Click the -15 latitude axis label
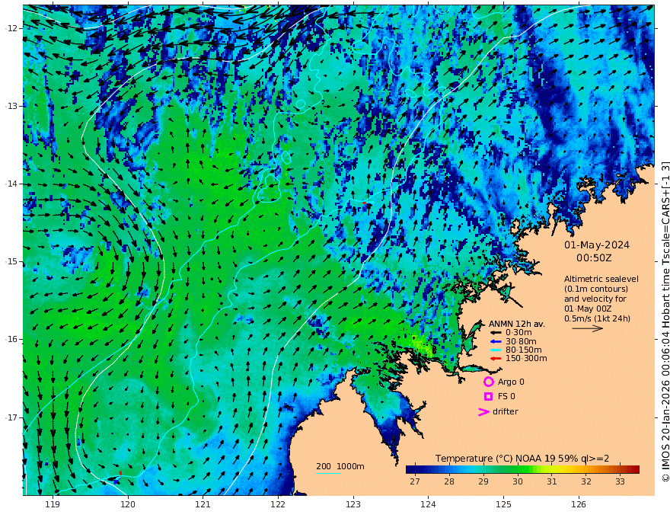670x518 pixels. coord(11,261)
